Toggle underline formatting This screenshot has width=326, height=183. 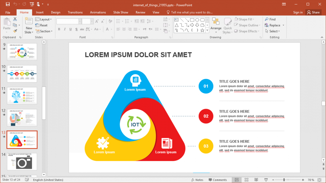[x=70, y=29]
